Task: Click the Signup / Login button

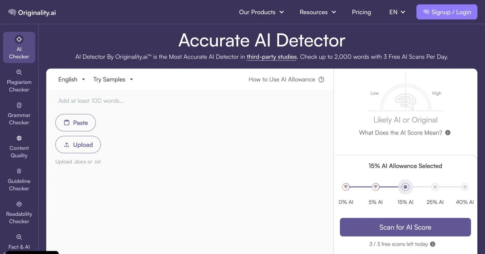Action: tap(447, 12)
